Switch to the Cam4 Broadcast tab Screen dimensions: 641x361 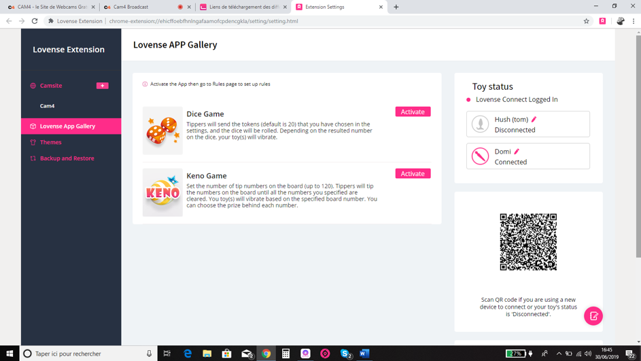click(143, 7)
